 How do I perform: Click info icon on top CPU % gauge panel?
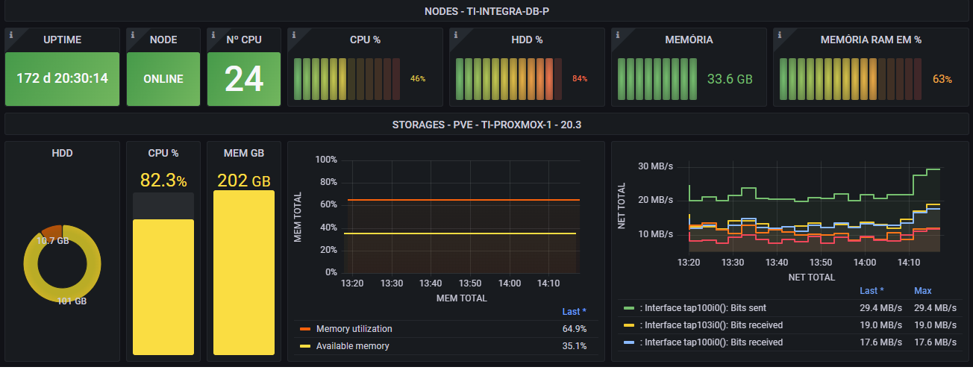[292, 34]
